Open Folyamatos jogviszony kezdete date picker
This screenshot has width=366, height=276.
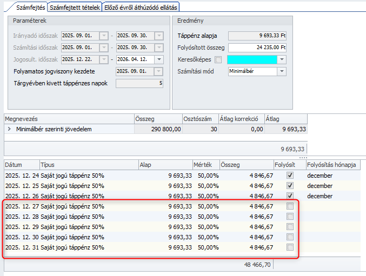coord(158,71)
